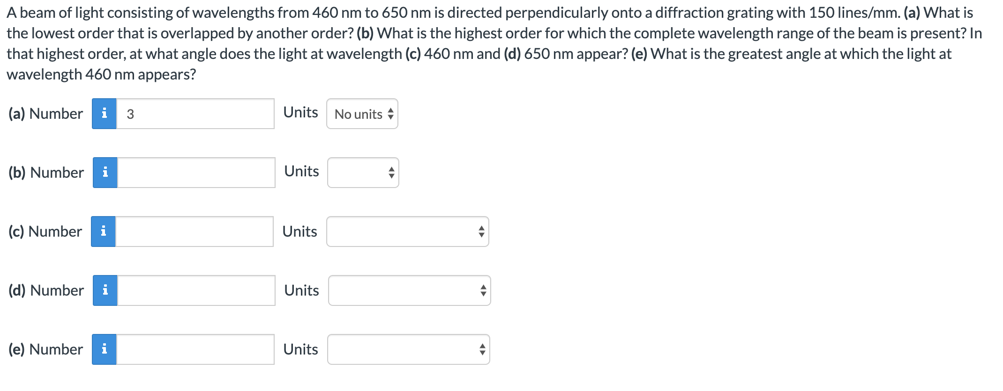Click the info icon for part (b)
This screenshot has height=391, width=1003.
pyautogui.click(x=105, y=173)
